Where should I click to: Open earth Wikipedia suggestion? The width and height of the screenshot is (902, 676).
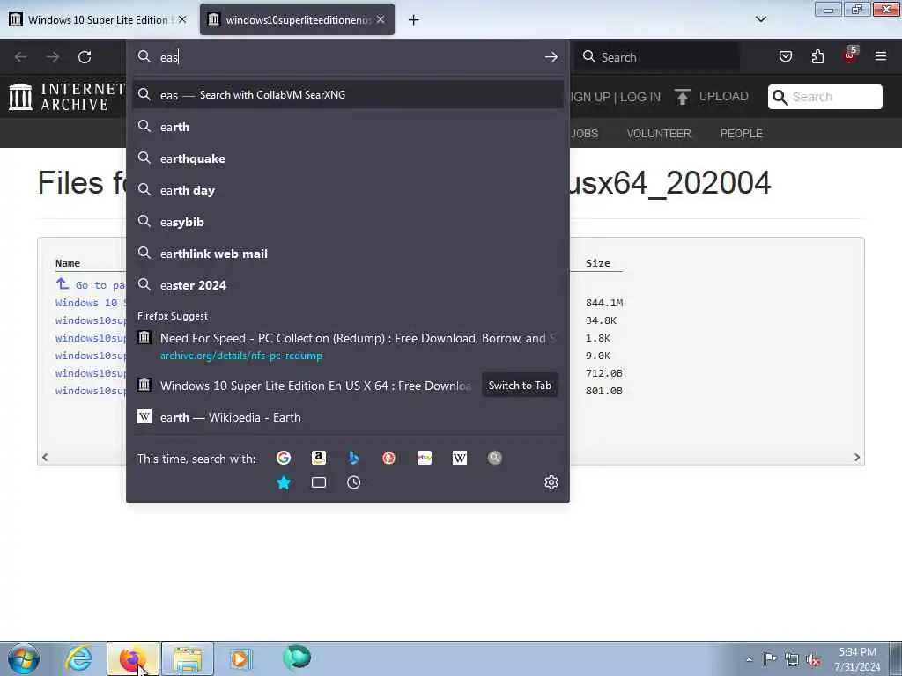[347, 416]
